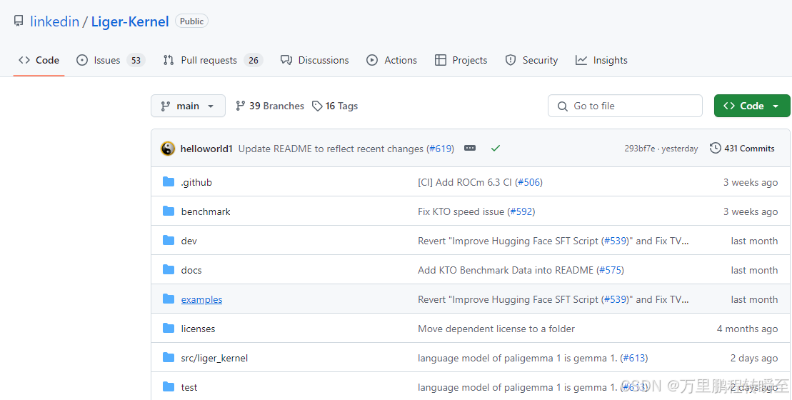Viewport: 792px width, 400px height.
Task: Switch to the Code tab
Action: pyautogui.click(x=39, y=60)
